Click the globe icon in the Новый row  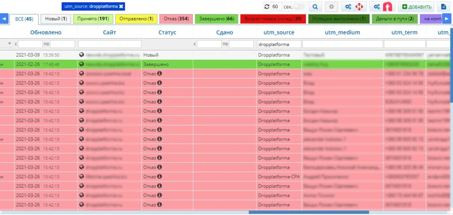point(81,54)
